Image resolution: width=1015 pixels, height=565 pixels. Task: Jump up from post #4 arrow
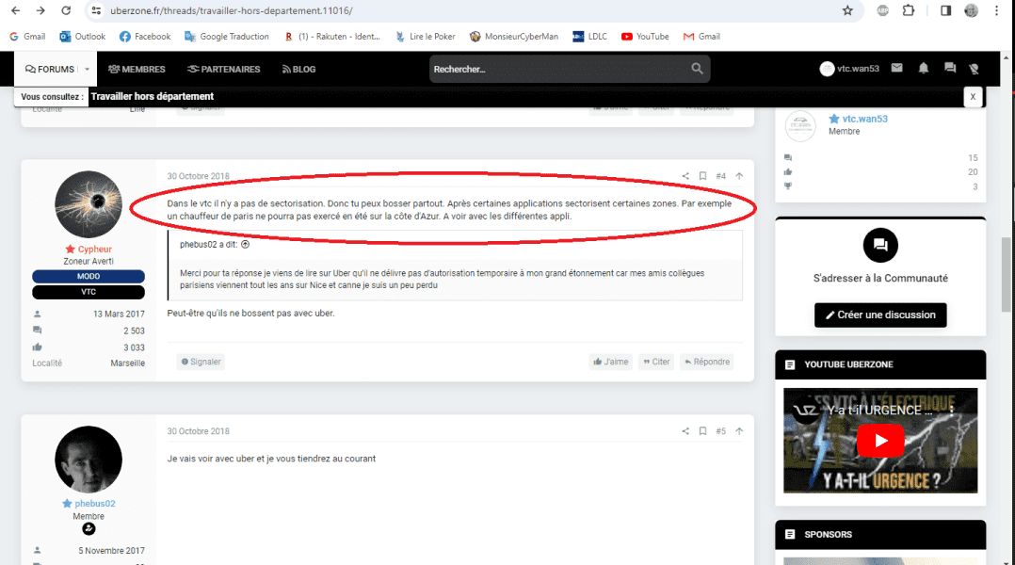[x=739, y=176]
